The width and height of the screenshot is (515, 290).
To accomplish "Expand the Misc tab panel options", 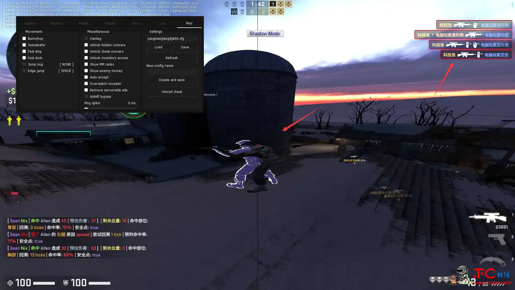I will tap(189, 23).
